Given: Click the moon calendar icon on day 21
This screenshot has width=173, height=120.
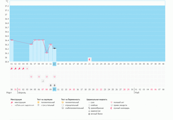Looking at the screenshot, I should click(x=90, y=59).
